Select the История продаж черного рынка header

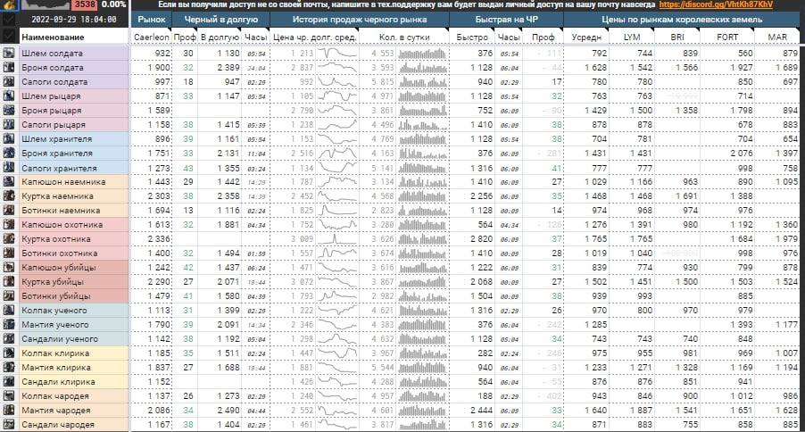tap(360, 20)
